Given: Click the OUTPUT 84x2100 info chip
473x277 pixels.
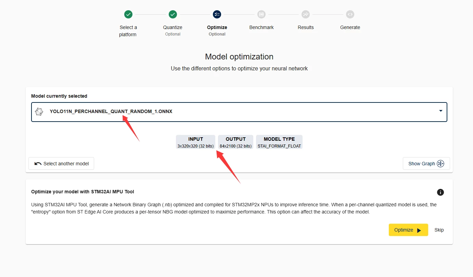Looking at the screenshot, I should 235,142.
